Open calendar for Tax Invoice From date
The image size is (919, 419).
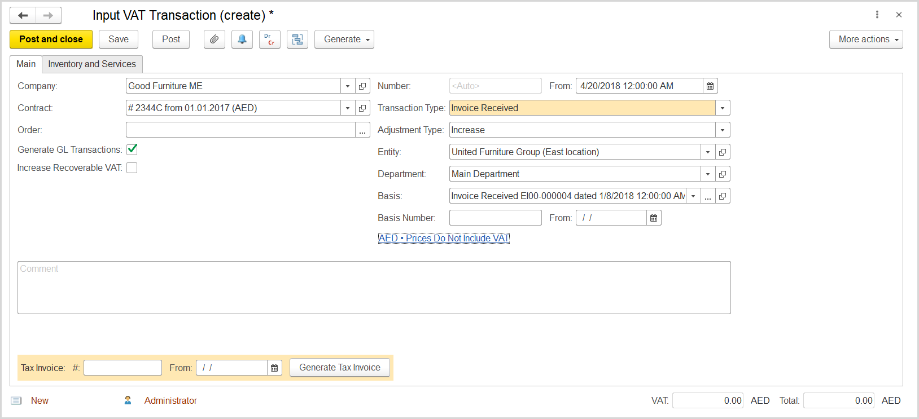click(x=274, y=368)
